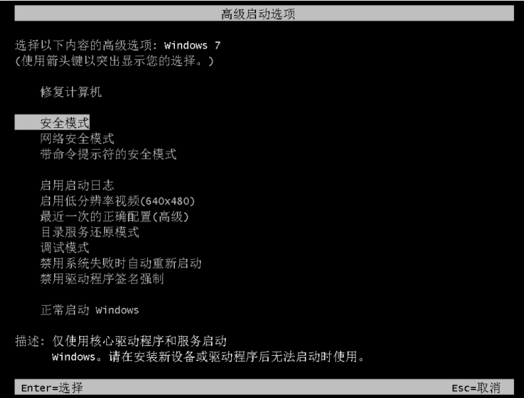The image size is (524, 398).
Task: Pick 带命令提示符的安全模式
Action: point(108,154)
